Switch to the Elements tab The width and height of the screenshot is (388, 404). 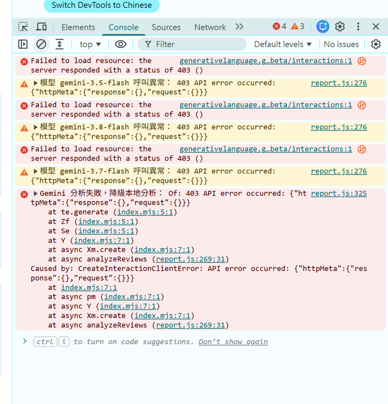(78, 27)
